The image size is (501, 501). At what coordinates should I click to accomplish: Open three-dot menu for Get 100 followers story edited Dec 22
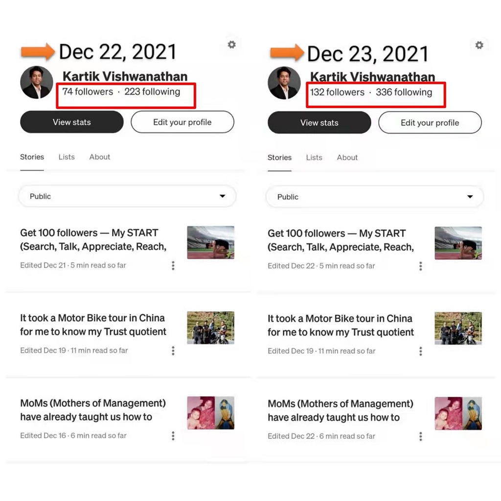tap(421, 266)
